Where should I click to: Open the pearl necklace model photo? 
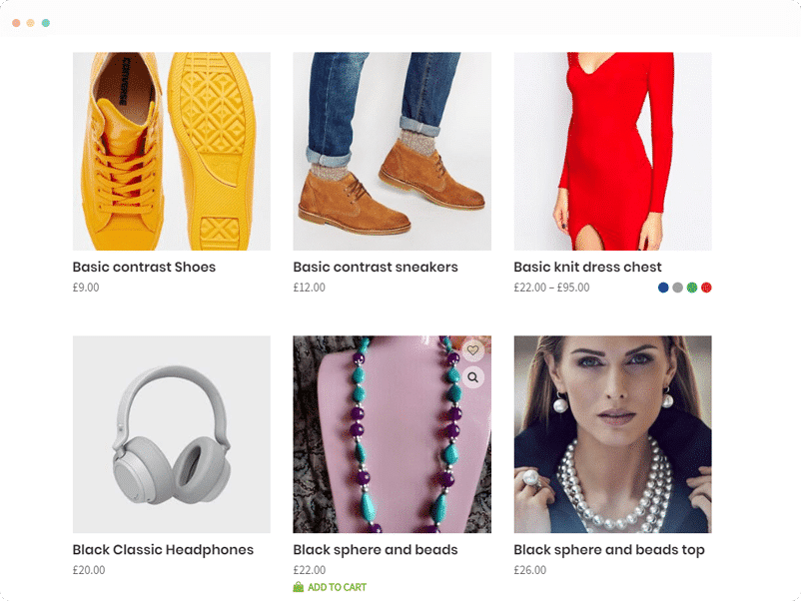(x=612, y=434)
